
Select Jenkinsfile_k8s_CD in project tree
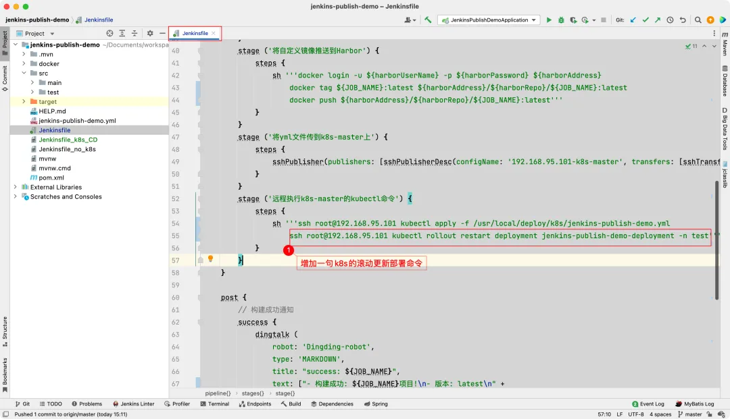pos(68,140)
